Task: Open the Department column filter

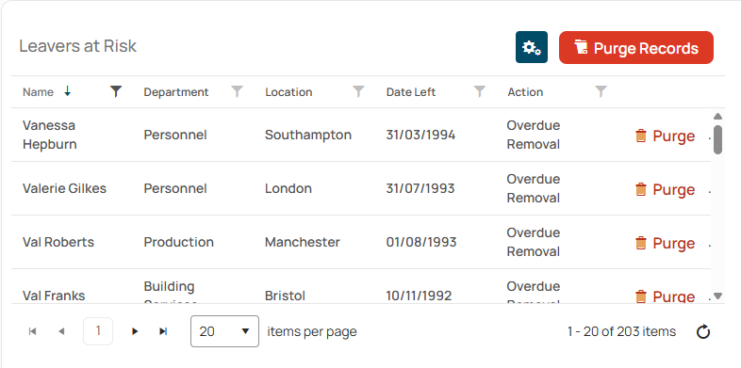Action: 237,91
